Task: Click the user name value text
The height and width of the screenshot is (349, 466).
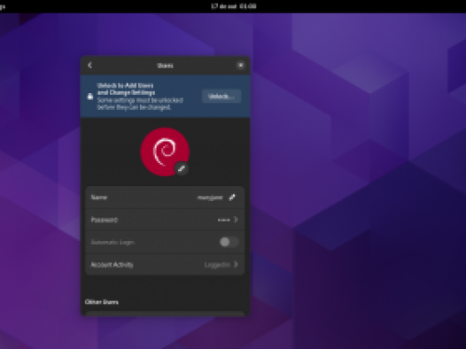Action: coord(210,198)
